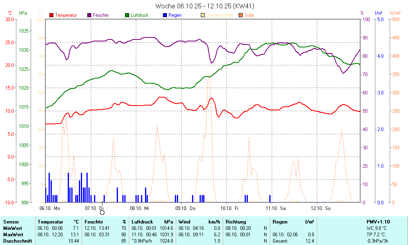Screen dimensions: 408x245
Task: Select the chart title Woche 06.10.25 - 12.10.25
Action: [x=204, y=6]
